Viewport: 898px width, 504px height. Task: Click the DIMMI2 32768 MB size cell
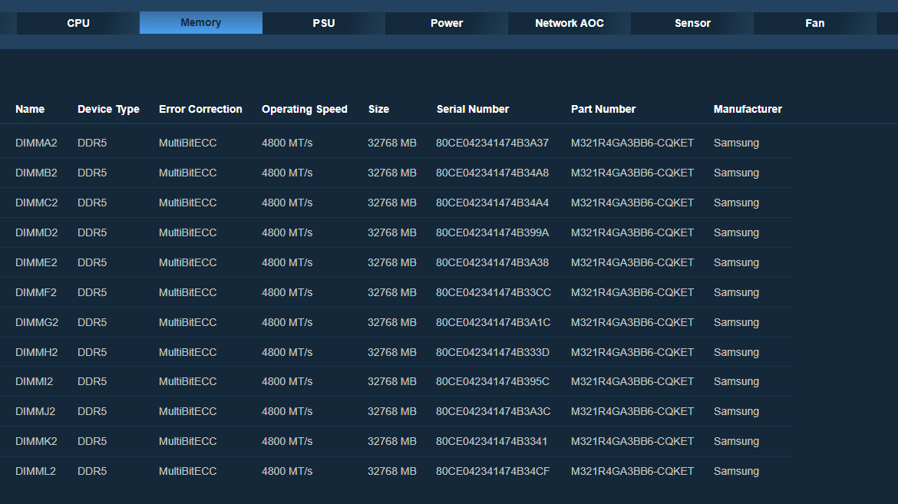coord(391,381)
